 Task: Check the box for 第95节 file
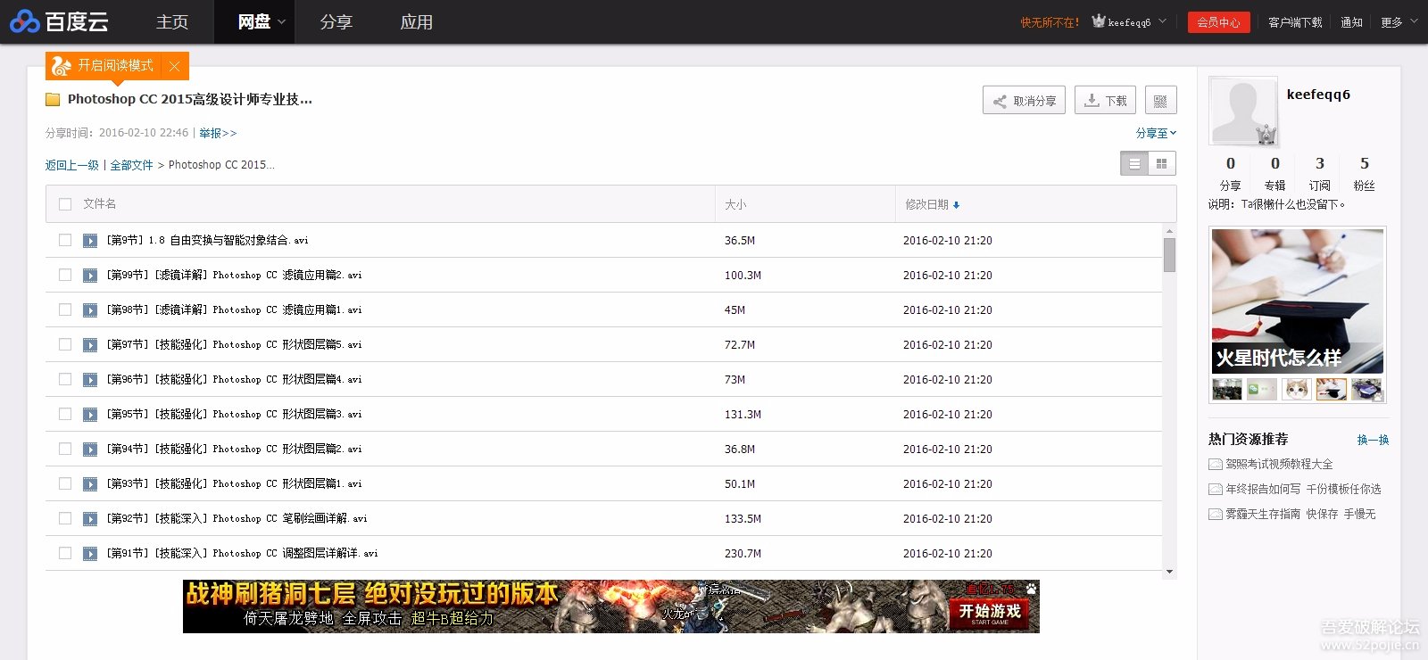[64, 414]
